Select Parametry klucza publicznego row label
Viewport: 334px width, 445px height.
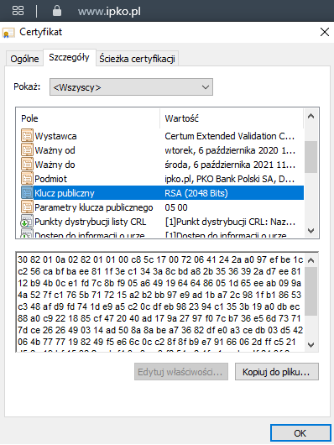point(94,207)
